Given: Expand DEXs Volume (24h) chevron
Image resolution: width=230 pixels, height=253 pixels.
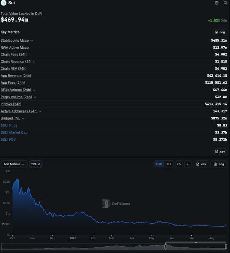Looking at the screenshot, I should pos(34,90).
